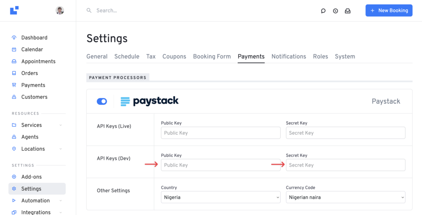Click the Integrations sidebar icon
This screenshot has width=422, height=215.
coord(14,212)
